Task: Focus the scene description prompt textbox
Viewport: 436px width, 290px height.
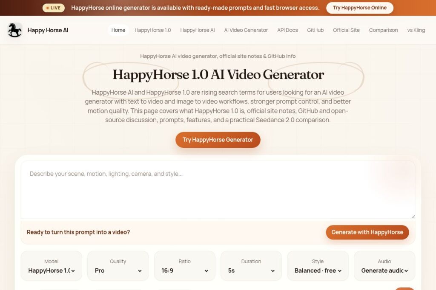Action: pos(218,190)
